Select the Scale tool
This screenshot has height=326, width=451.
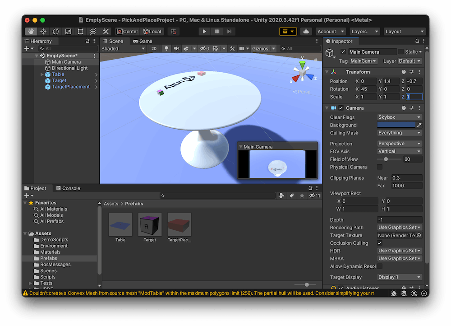tap(68, 32)
